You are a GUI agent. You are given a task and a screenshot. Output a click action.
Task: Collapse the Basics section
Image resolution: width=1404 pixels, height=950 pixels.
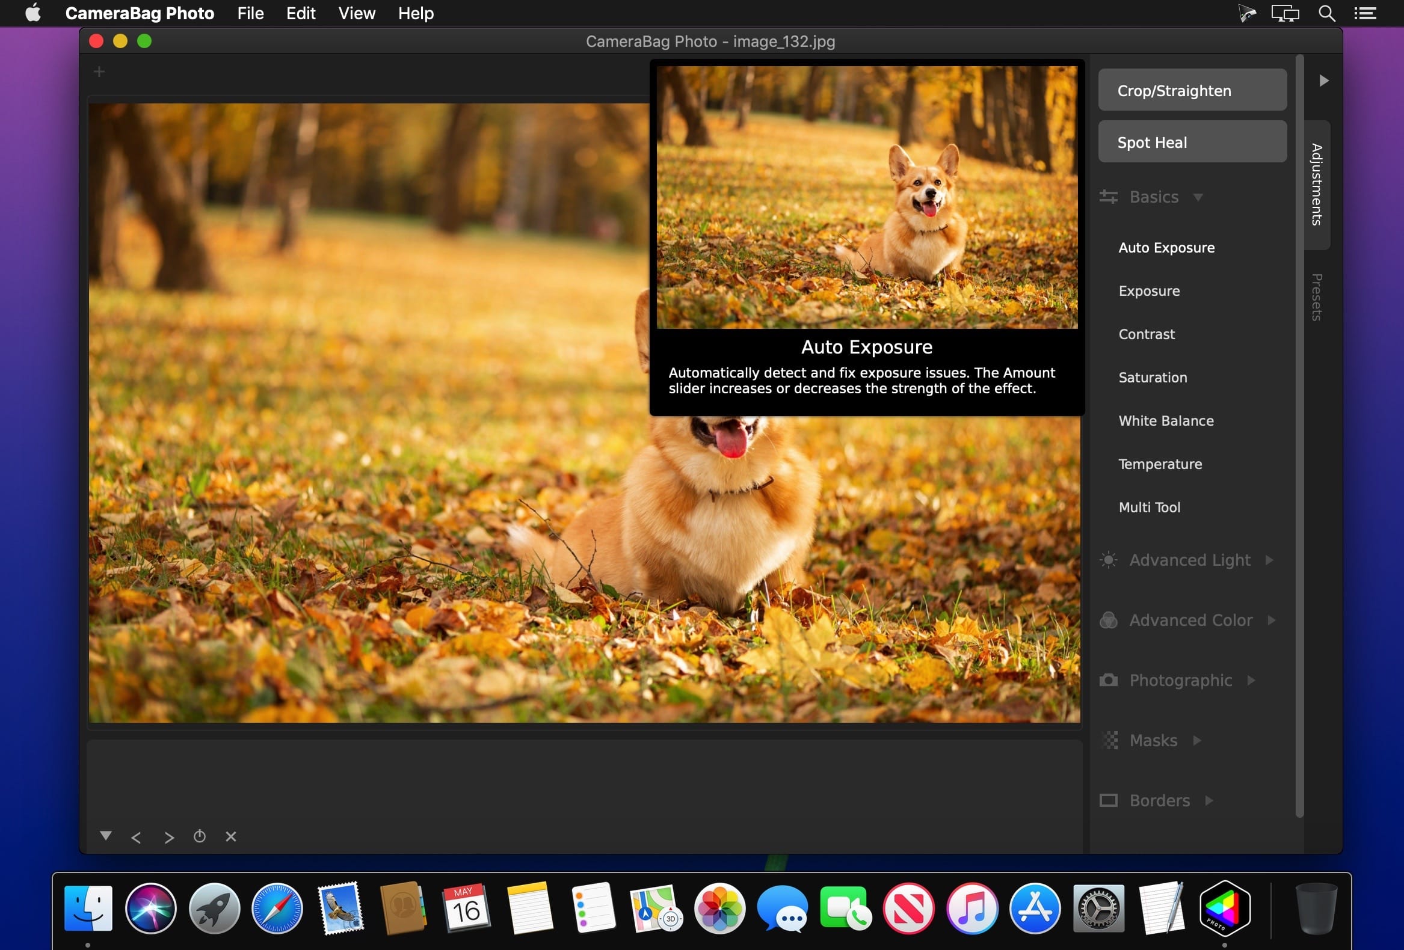(x=1153, y=197)
